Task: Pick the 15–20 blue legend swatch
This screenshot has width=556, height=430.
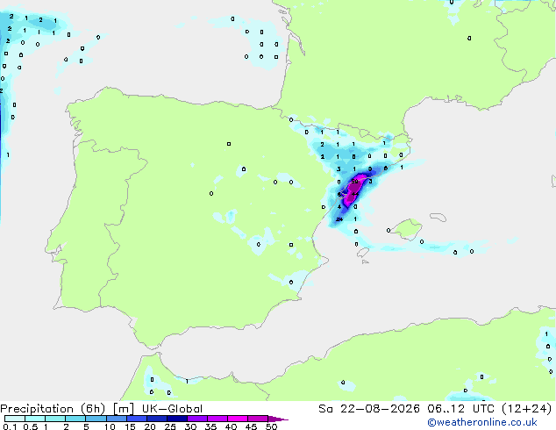Action: click(x=137, y=419)
